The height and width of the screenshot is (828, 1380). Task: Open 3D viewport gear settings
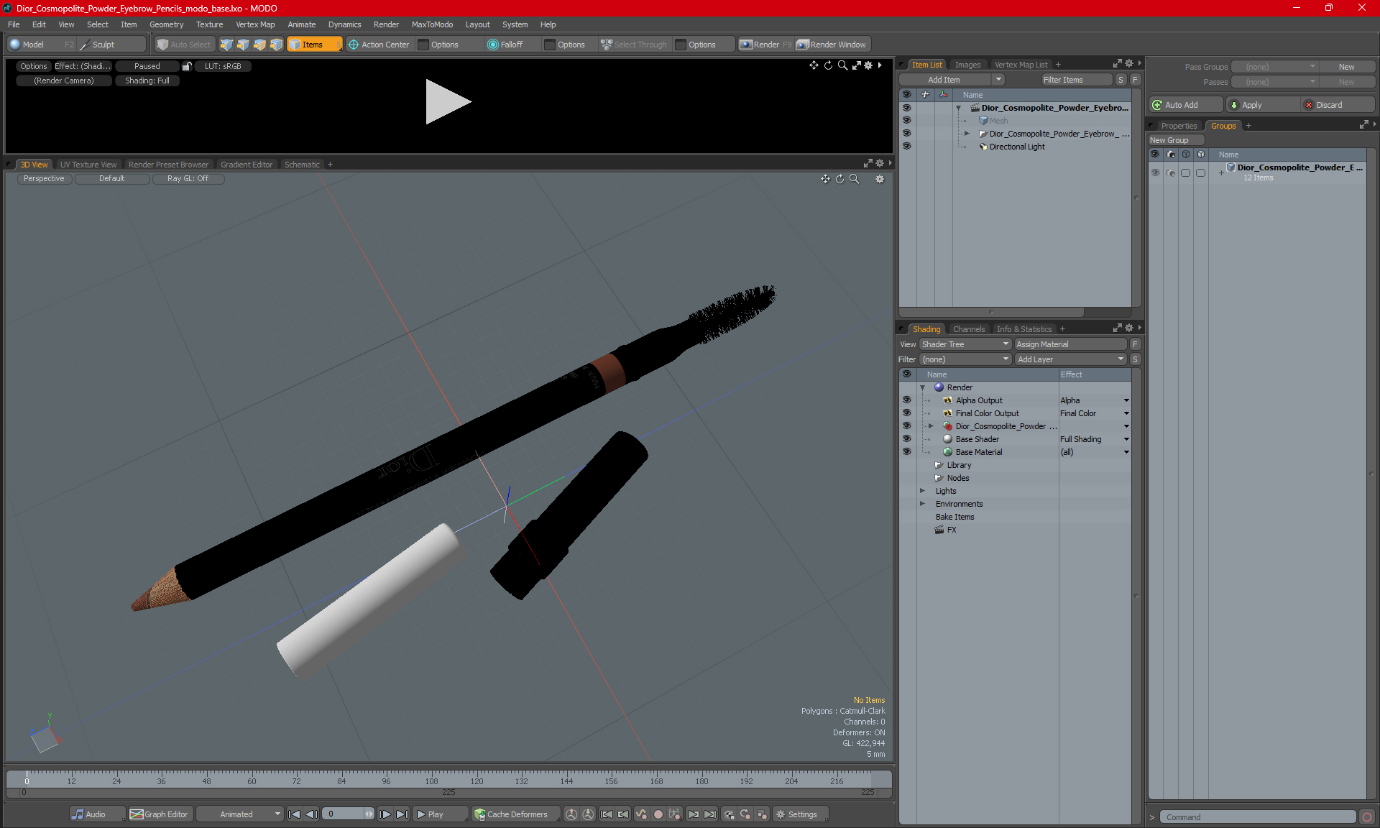880,179
